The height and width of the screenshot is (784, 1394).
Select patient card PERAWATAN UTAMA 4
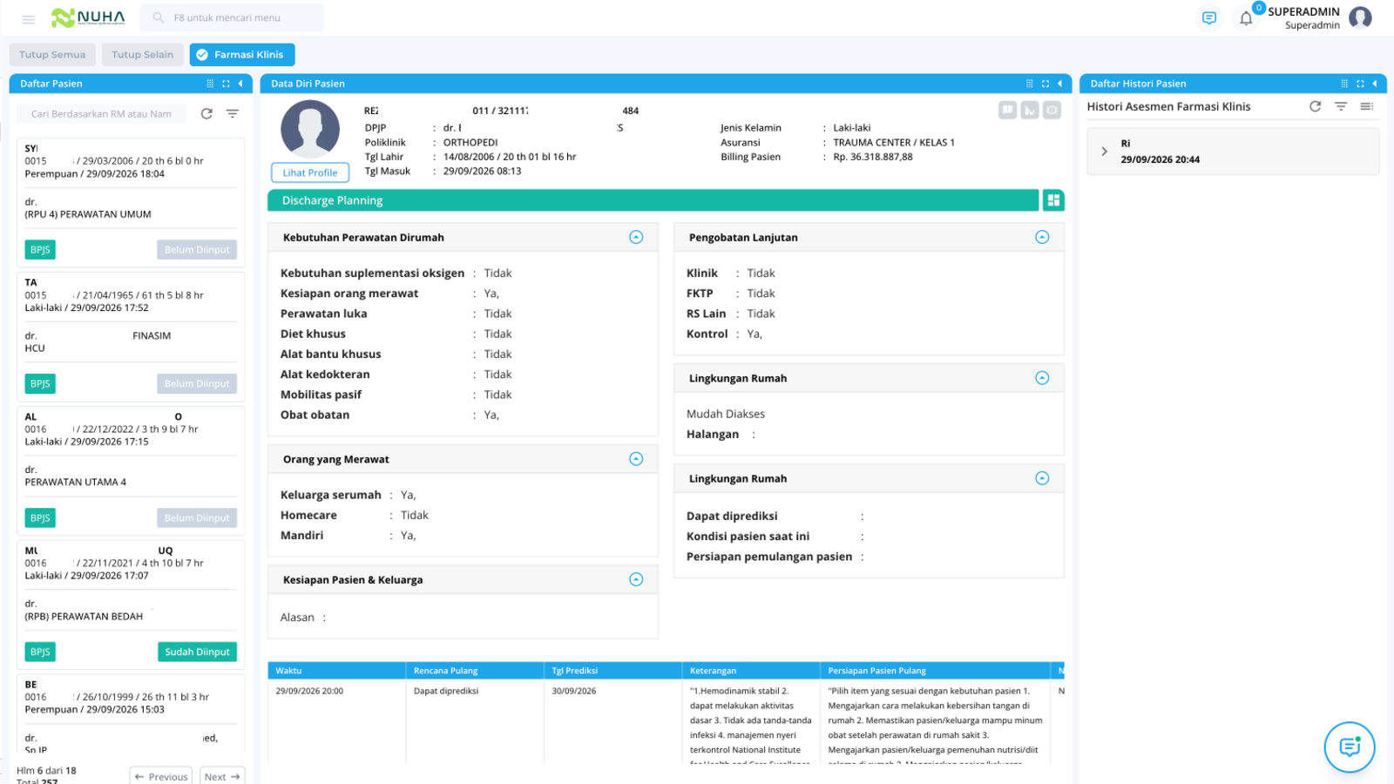point(131,469)
